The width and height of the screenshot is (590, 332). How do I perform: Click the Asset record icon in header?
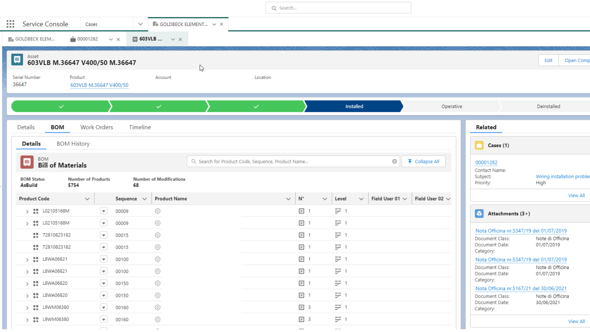click(17, 59)
